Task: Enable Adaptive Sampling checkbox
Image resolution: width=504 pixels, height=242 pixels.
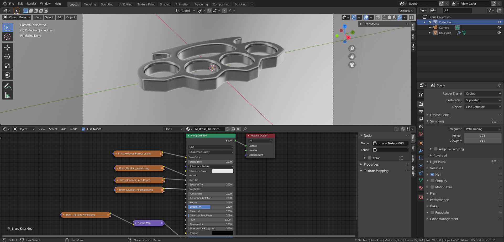Action: pos(436,149)
